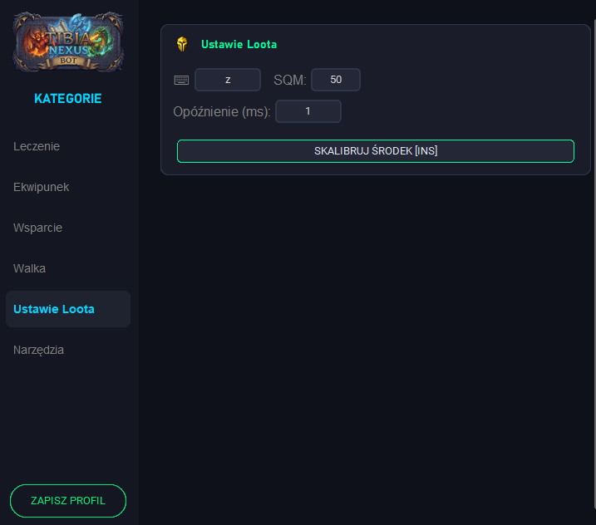Click the keyboard hotkey icon

(x=181, y=80)
